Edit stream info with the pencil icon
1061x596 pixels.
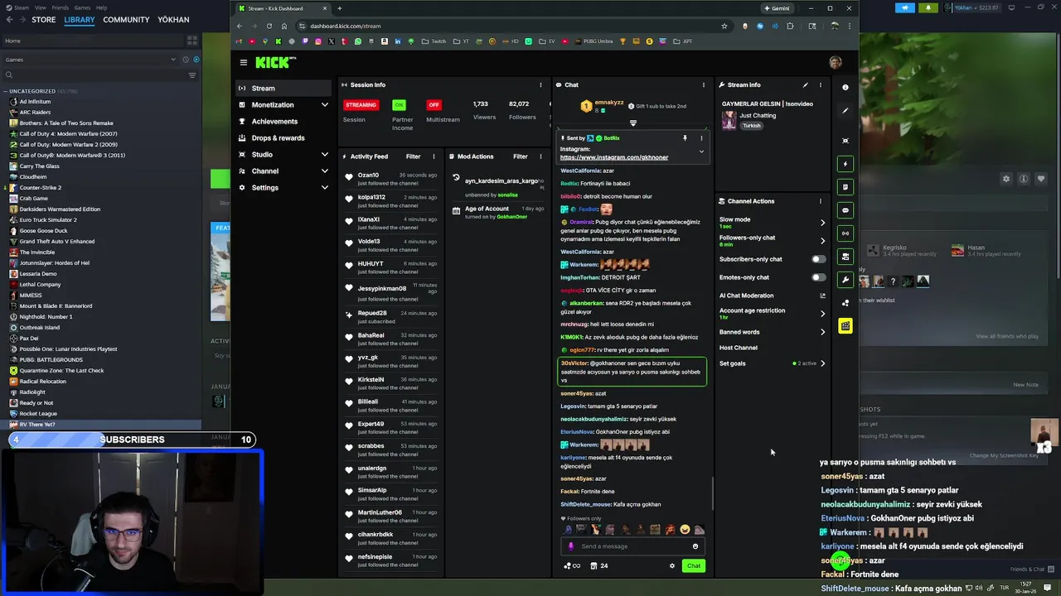tap(805, 84)
